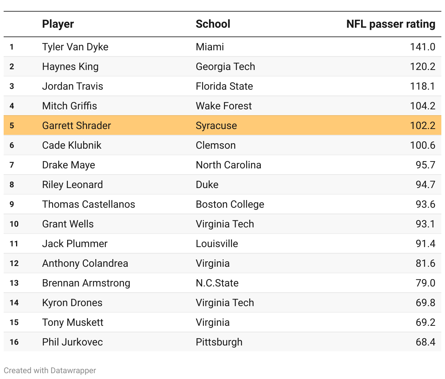Click the NFL passer rating header

point(391,24)
